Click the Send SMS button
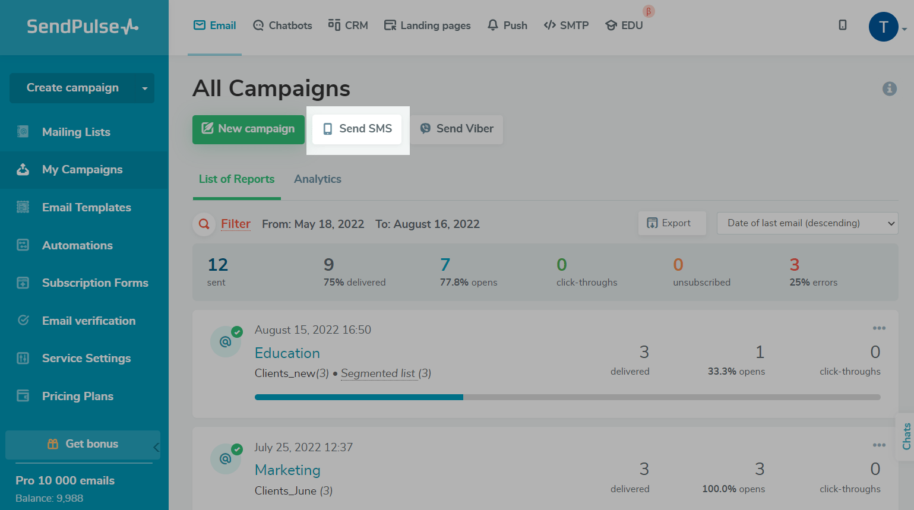This screenshot has width=914, height=510. coord(357,129)
